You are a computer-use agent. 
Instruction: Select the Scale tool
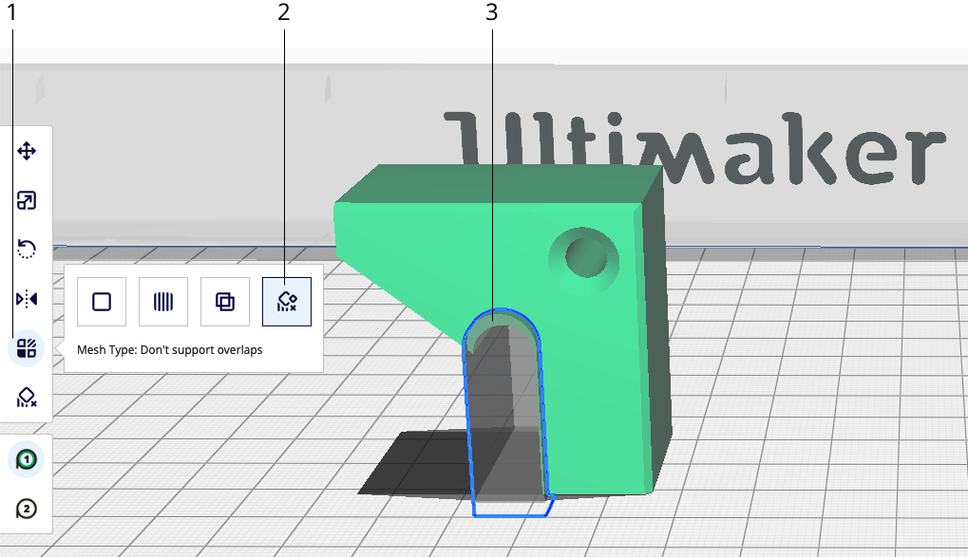26,200
